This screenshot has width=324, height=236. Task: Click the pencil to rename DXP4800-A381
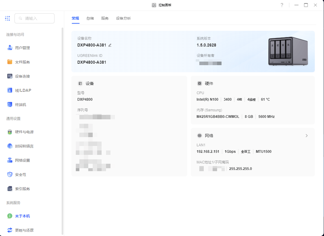110,45
